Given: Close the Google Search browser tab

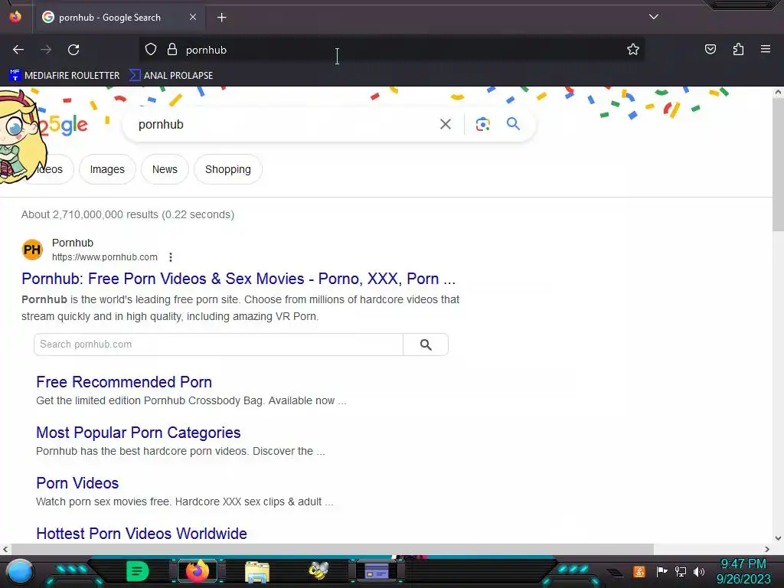Looking at the screenshot, I should (x=192, y=17).
